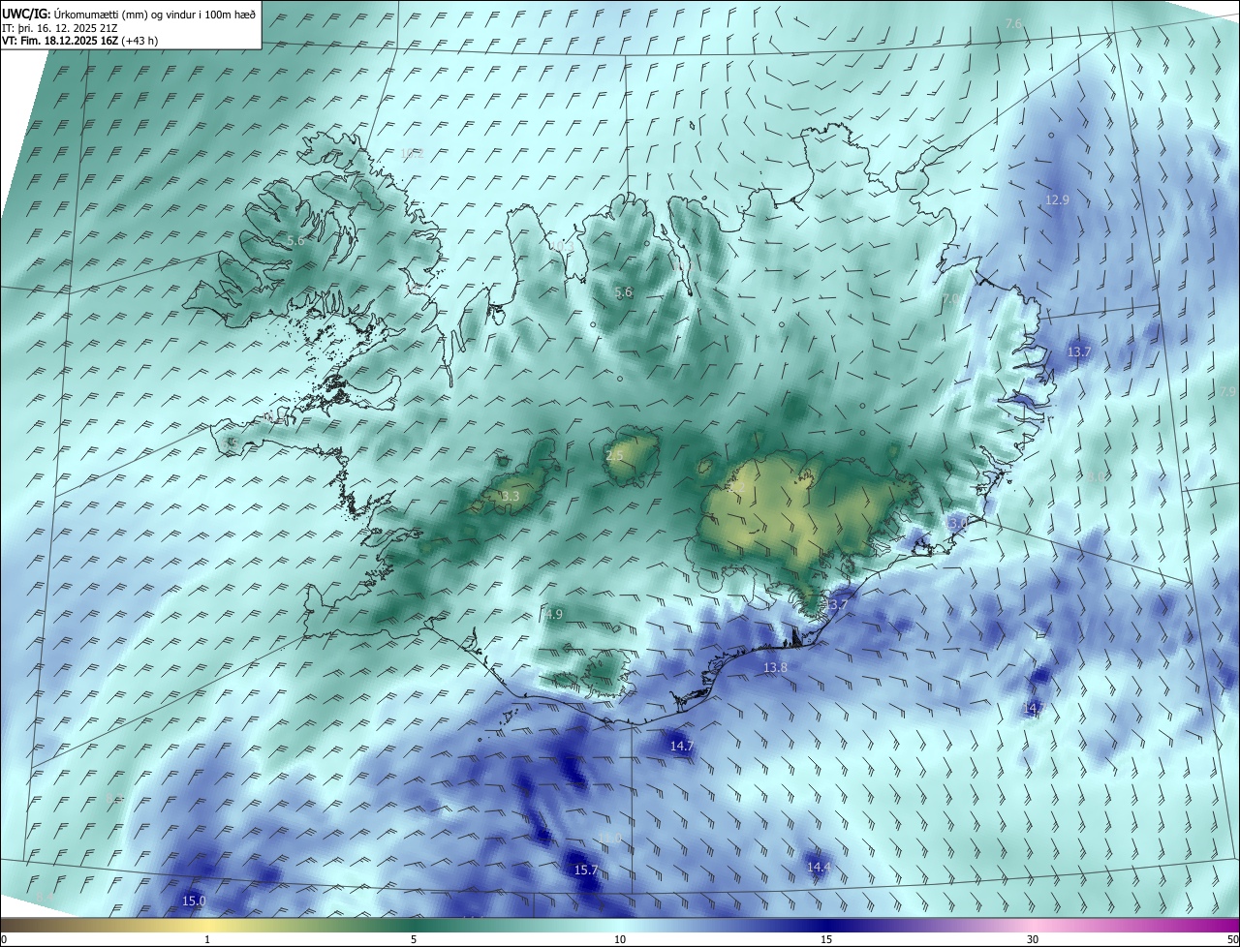Click the 13.7 value off the east coast
This screenshot has width=1240, height=947.
point(1078,351)
